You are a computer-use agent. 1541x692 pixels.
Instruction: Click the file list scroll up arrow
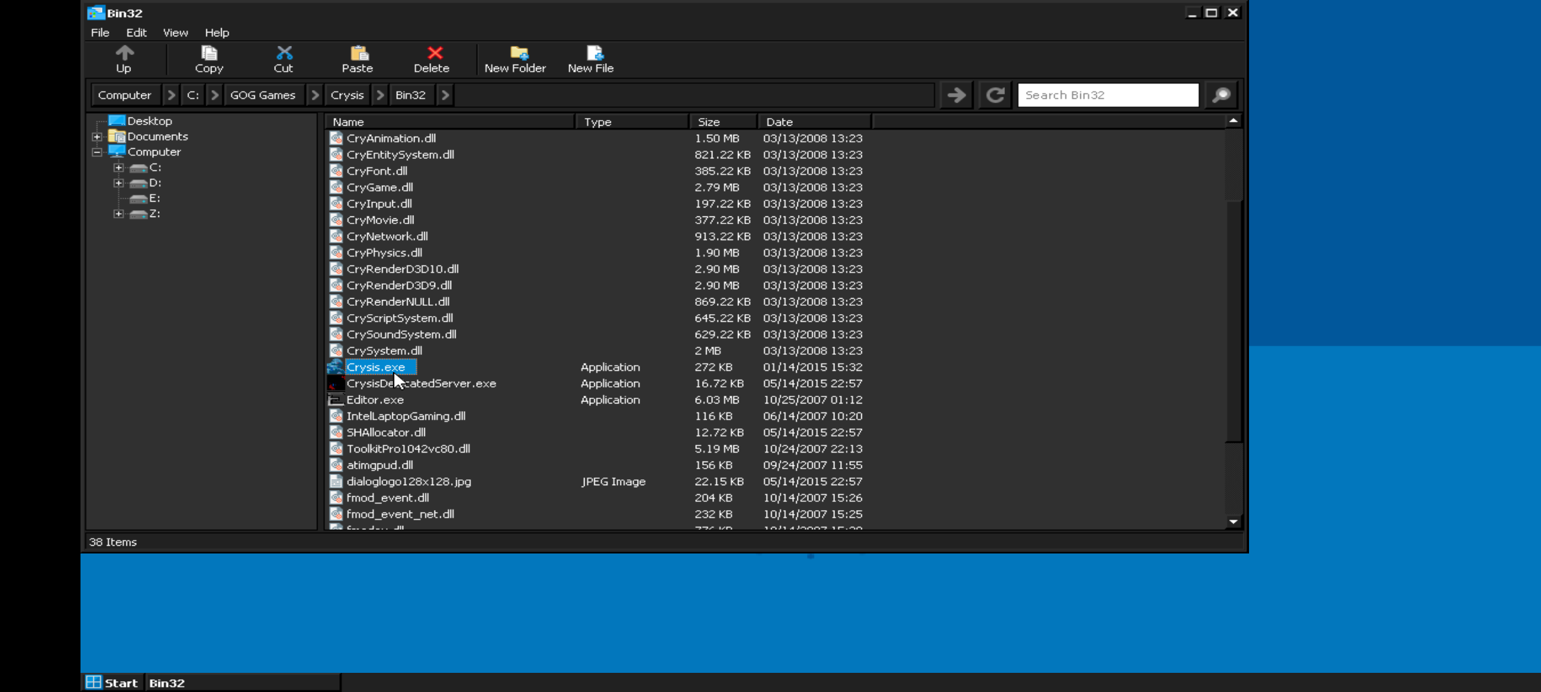pyautogui.click(x=1233, y=121)
